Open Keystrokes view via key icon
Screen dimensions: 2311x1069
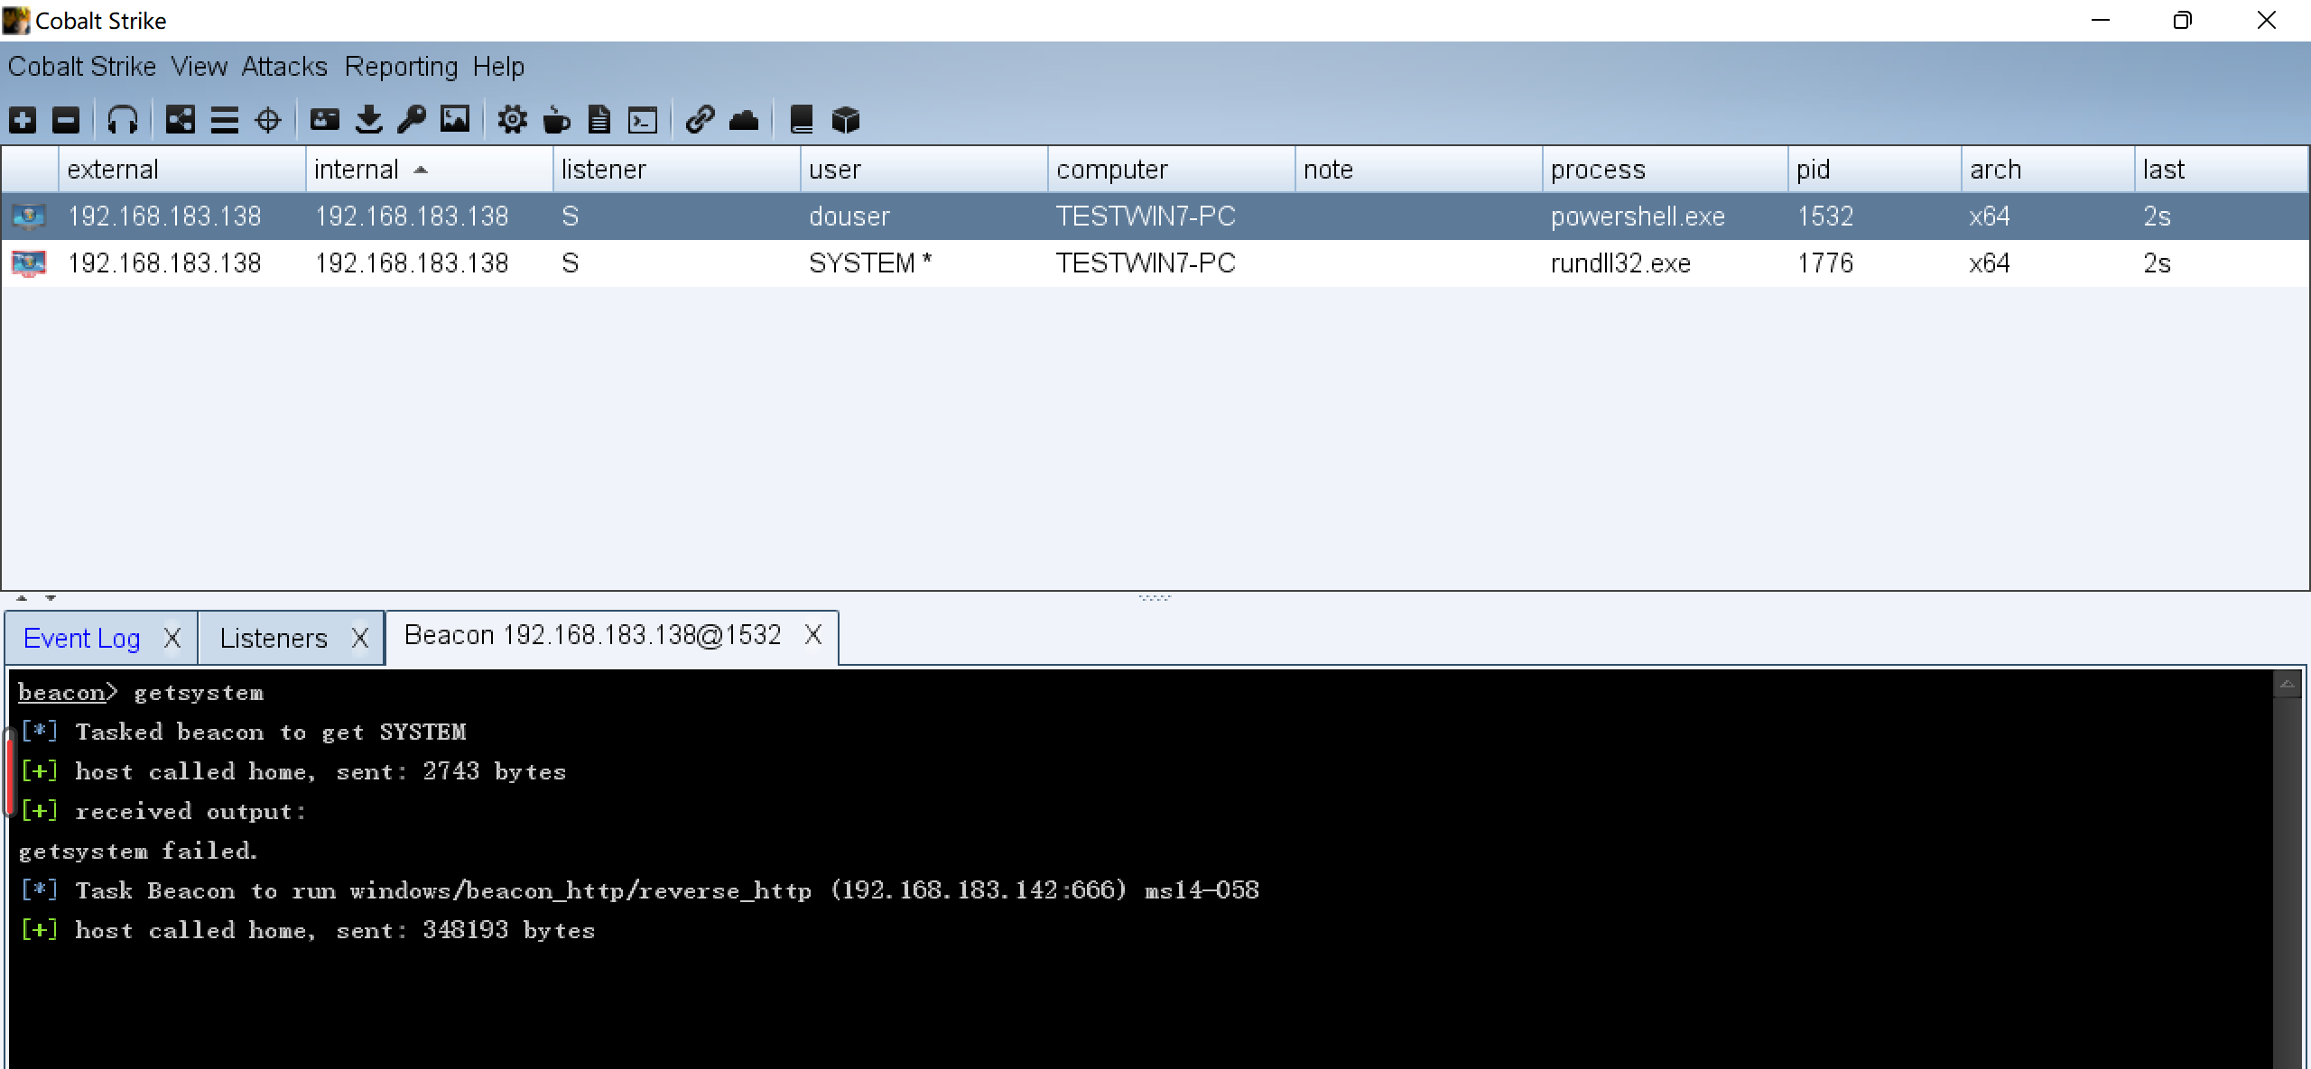point(412,120)
